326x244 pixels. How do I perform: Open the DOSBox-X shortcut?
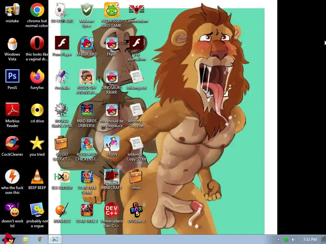136,210
